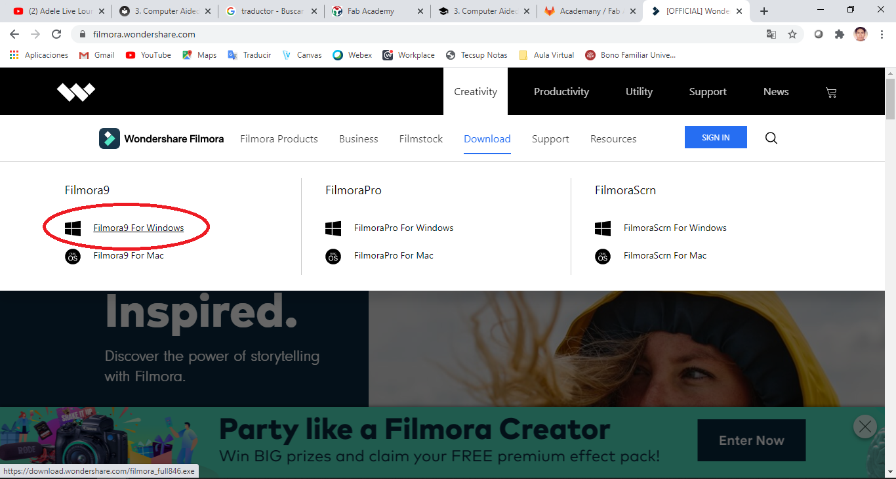896x479 pixels.
Task: Click the Filmora9 column heading text
Action: 87,190
